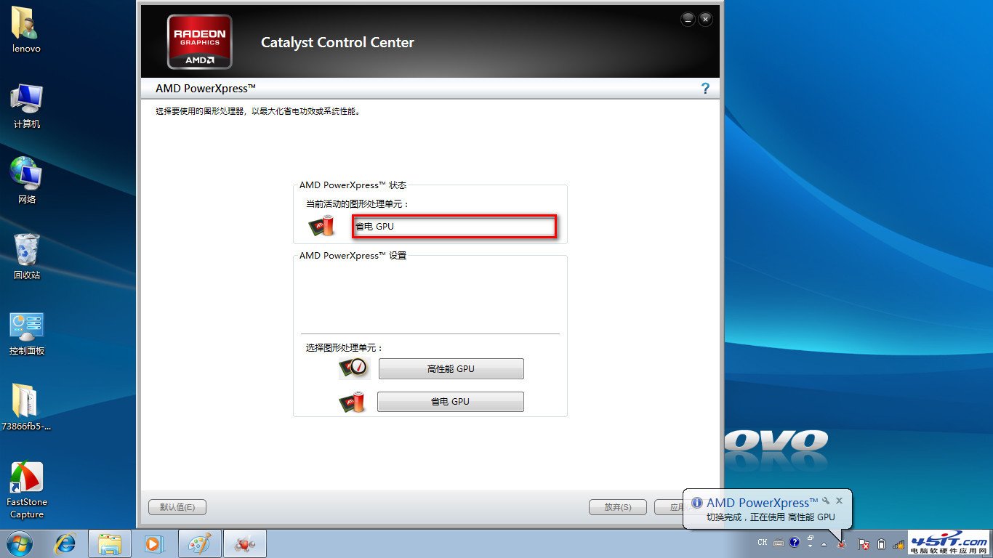
Task: Open the battery icon in the taskbar
Action: coord(882,543)
